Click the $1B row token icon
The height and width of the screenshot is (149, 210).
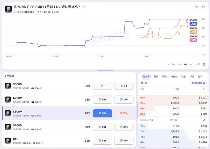coord(8,141)
